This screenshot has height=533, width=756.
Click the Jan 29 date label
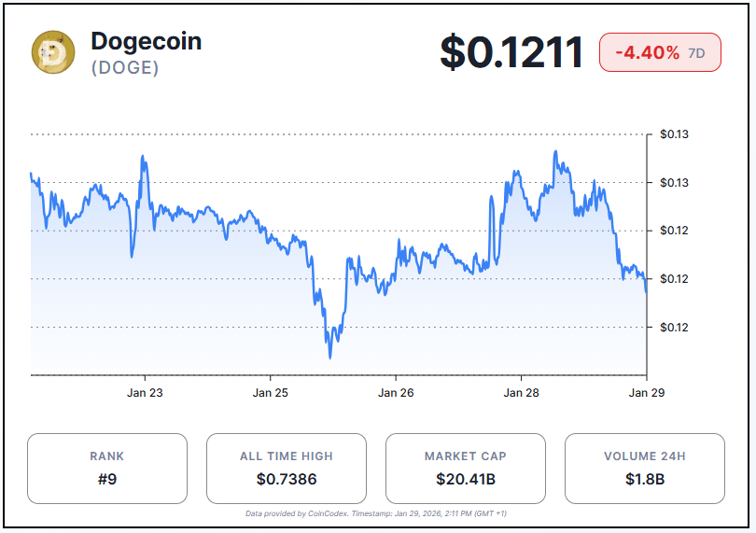click(646, 393)
